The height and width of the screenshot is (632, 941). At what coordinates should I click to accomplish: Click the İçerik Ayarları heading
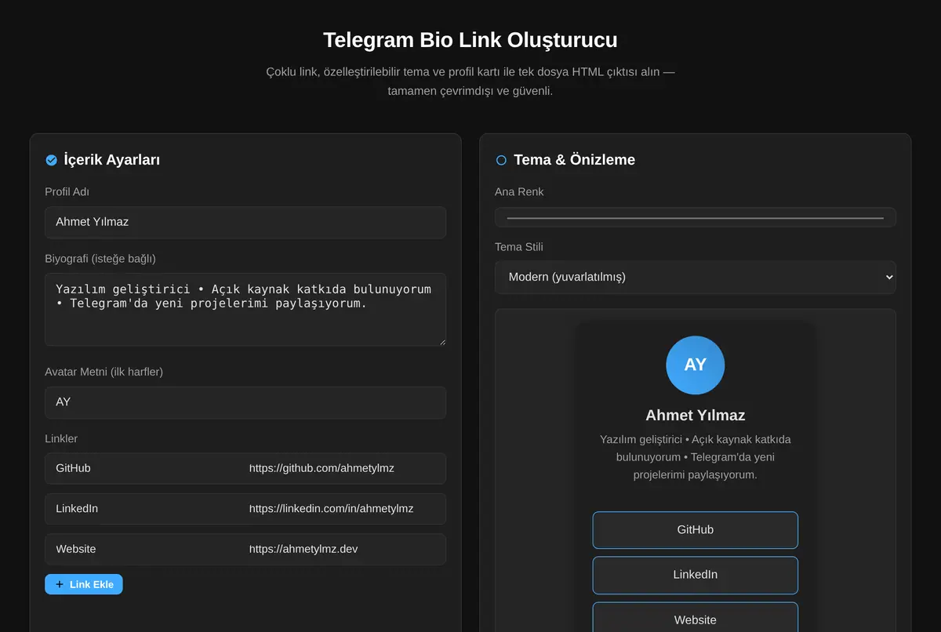click(111, 160)
